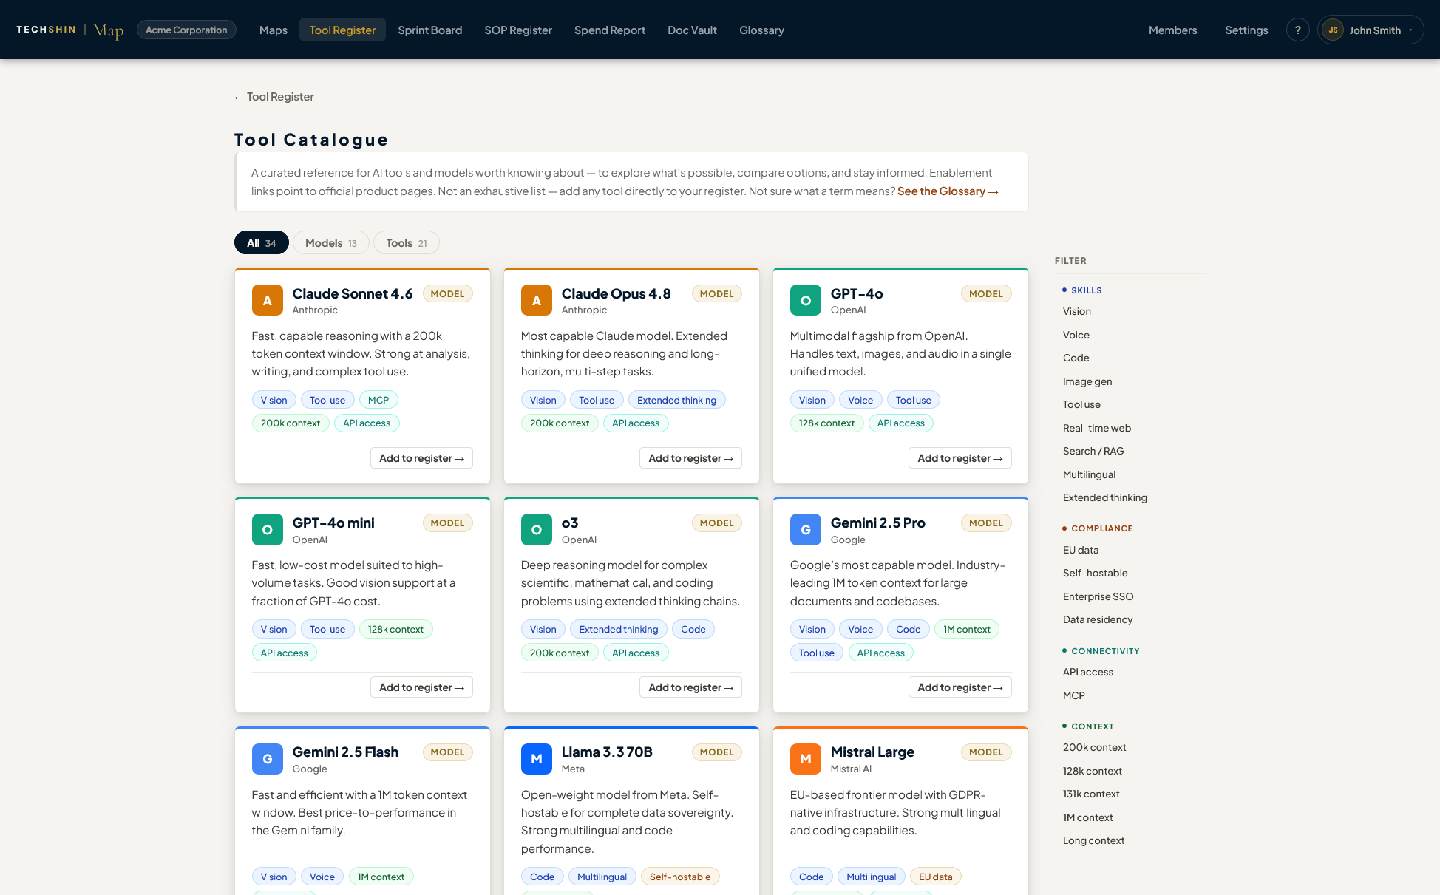
Task: Open the Maps nav item
Action: [273, 30]
